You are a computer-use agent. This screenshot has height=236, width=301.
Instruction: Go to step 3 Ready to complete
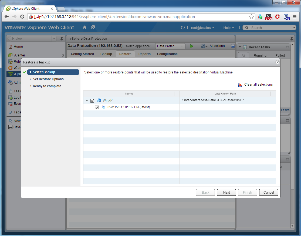pos(45,86)
